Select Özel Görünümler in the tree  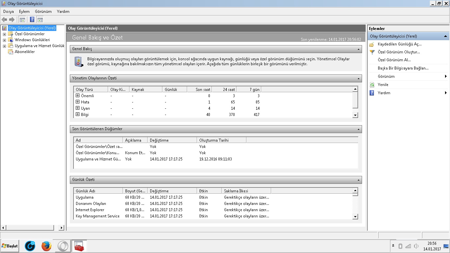(x=30, y=34)
